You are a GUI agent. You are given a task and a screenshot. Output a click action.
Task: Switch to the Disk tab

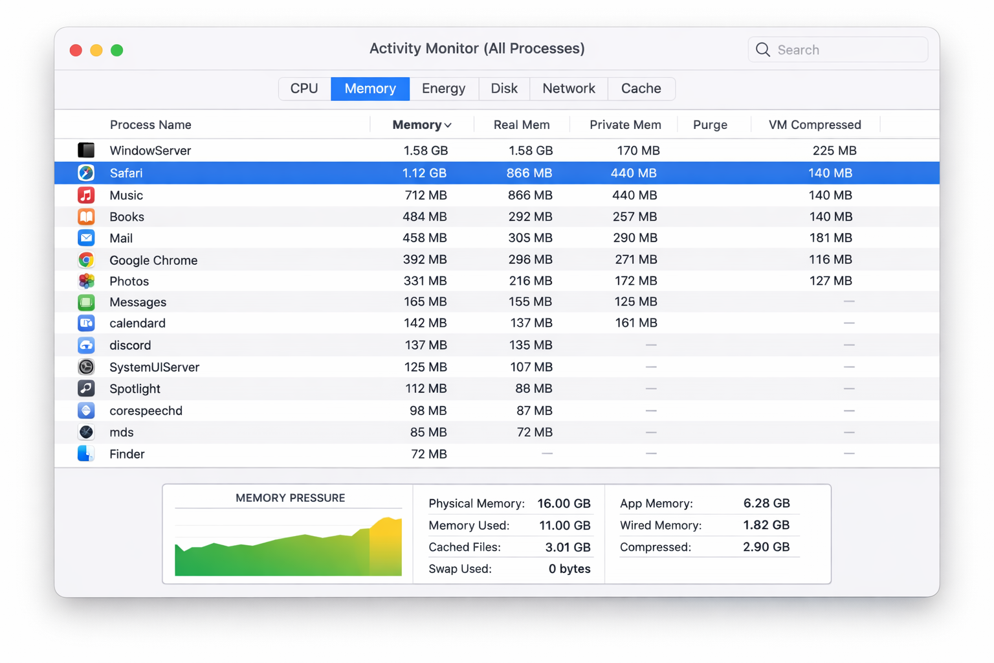(504, 89)
